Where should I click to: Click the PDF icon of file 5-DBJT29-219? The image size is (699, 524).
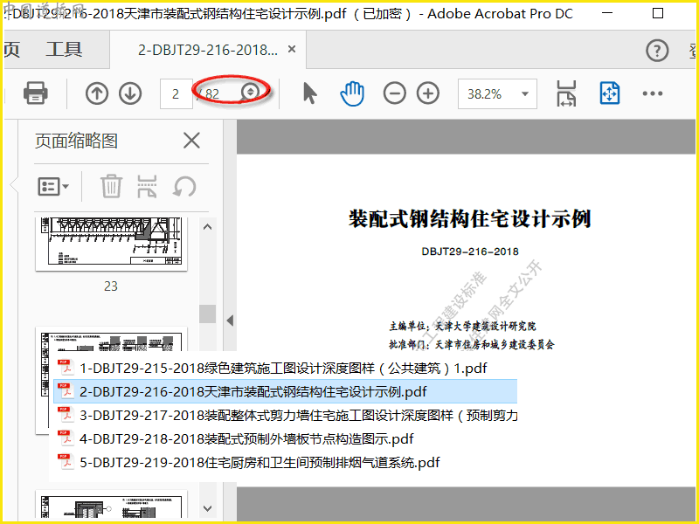pos(66,462)
